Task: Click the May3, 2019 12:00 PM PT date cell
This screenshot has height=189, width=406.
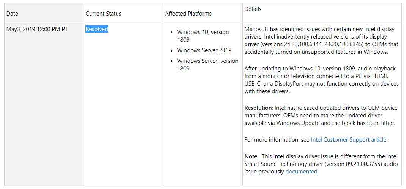Action: (x=37, y=29)
